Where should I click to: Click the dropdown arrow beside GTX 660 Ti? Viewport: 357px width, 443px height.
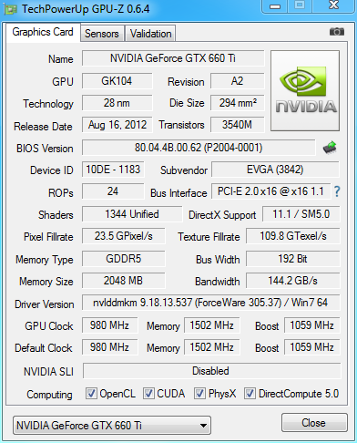(203, 426)
